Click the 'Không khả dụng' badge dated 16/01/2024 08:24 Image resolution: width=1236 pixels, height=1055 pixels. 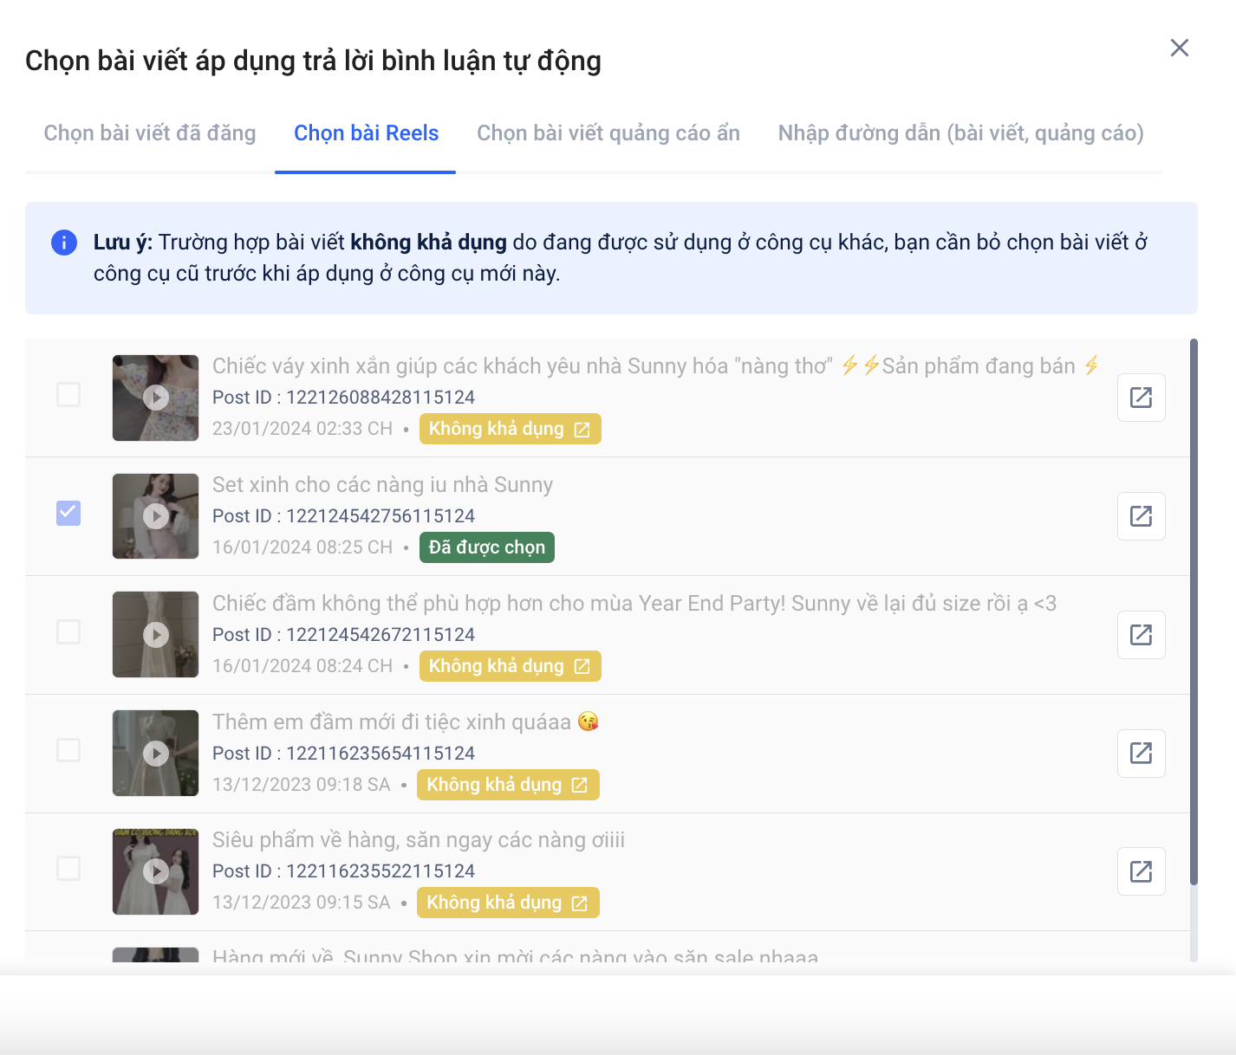click(510, 666)
